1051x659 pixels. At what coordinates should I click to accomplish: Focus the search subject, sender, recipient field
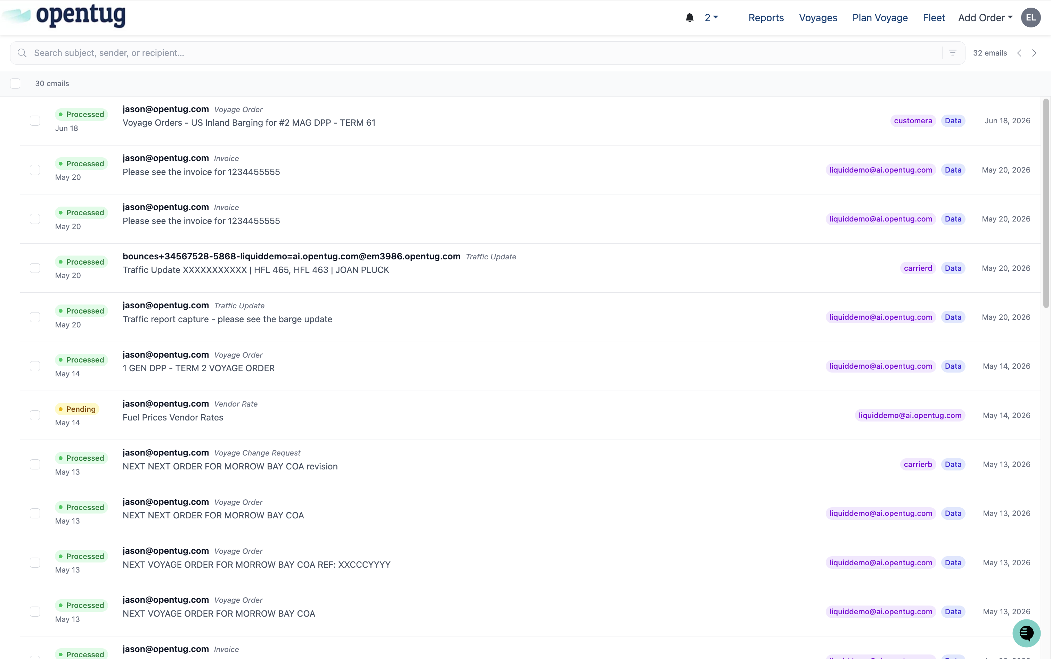487,53
